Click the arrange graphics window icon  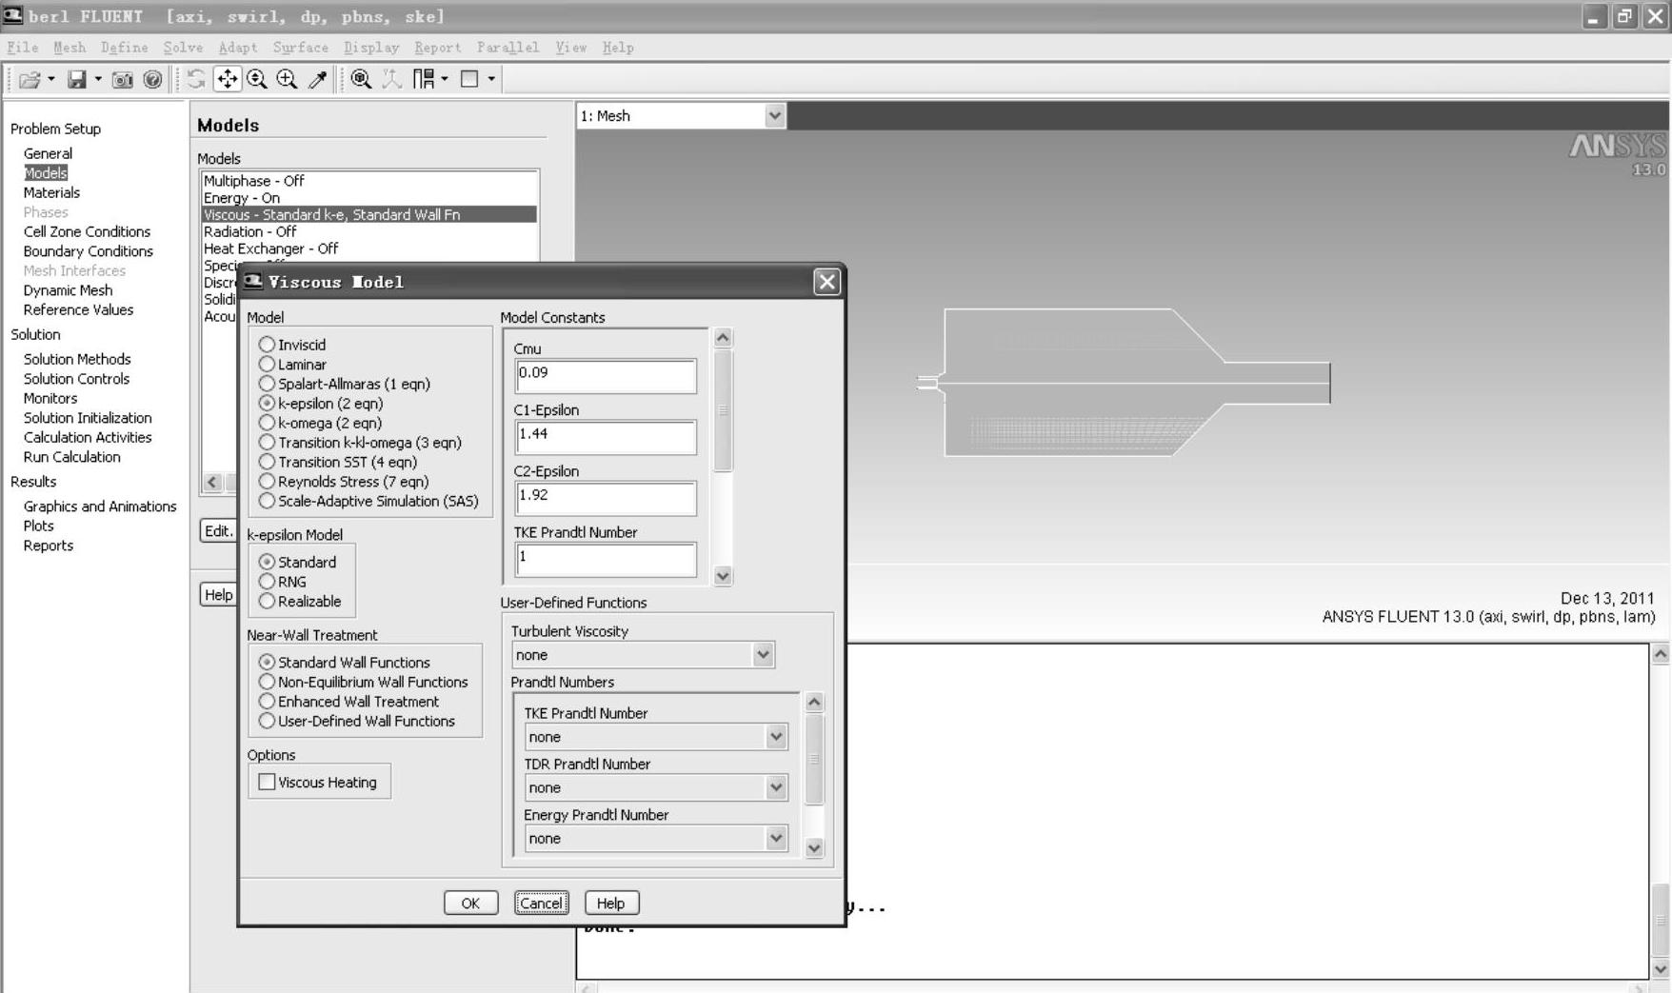tap(469, 80)
